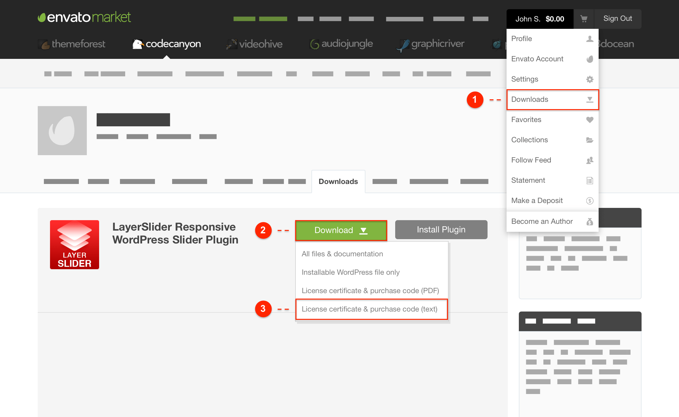Choose All files & documentation option
This screenshot has height=417, width=679.
click(x=372, y=254)
